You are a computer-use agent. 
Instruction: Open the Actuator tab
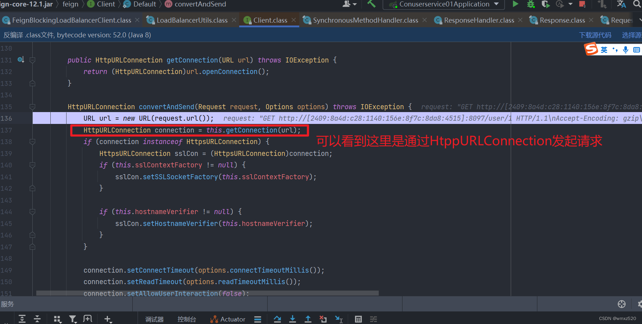[228, 319]
